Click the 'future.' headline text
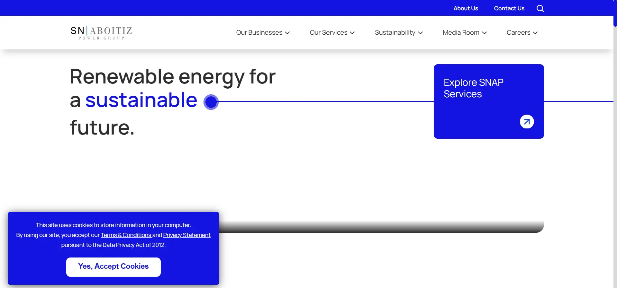The width and height of the screenshot is (617, 288). pos(102,127)
